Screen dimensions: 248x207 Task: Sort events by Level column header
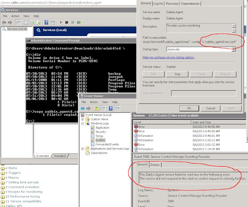click(x=162, y=122)
